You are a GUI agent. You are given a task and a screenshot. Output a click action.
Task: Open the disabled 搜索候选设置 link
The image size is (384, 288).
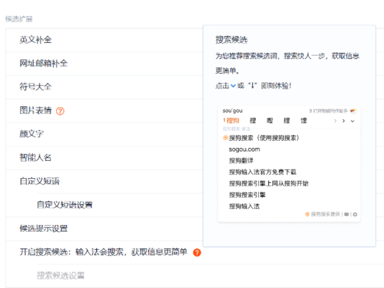[61, 276]
